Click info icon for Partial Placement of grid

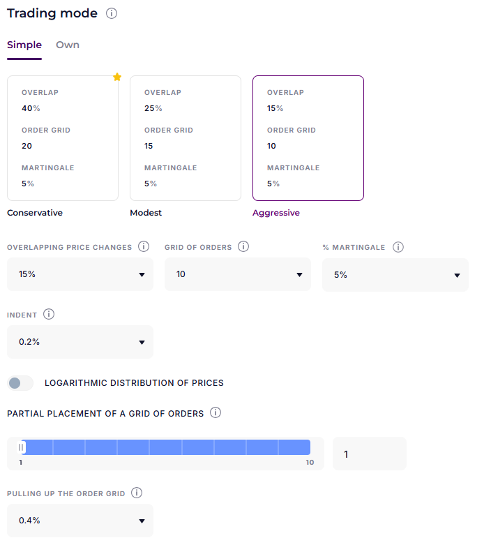216,413
